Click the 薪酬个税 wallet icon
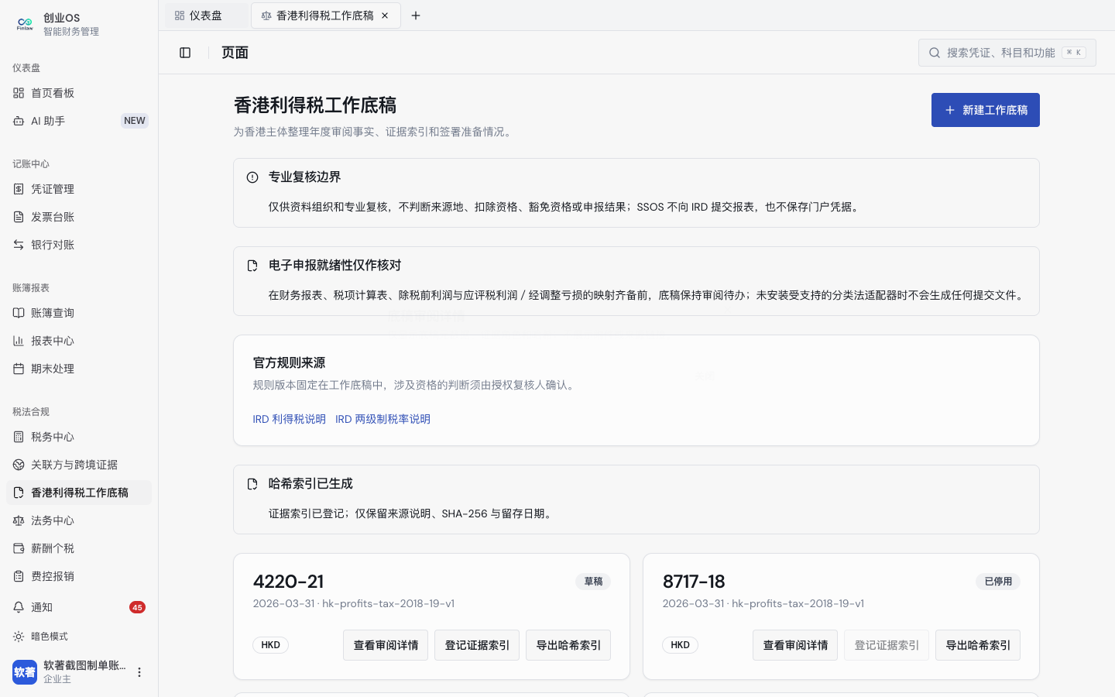The width and height of the screenshot is (1115, 697). point(19,548)
